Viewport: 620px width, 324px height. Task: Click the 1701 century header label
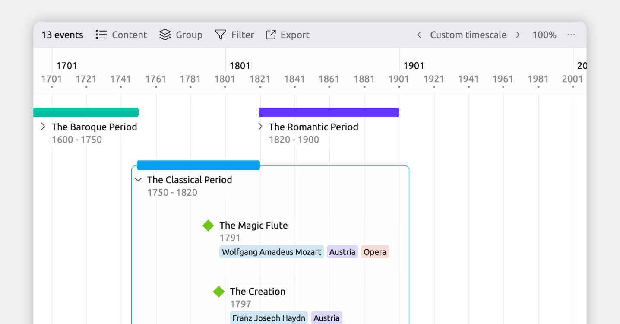[66, 66]
